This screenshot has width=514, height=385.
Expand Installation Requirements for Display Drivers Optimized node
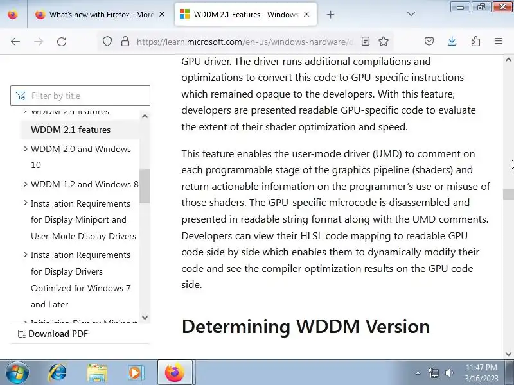[x=25, y=255]
